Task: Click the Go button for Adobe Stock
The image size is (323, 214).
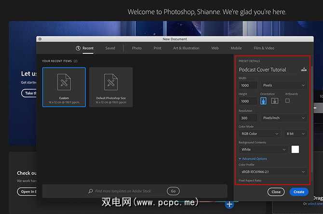Action: tap(173, 191)
